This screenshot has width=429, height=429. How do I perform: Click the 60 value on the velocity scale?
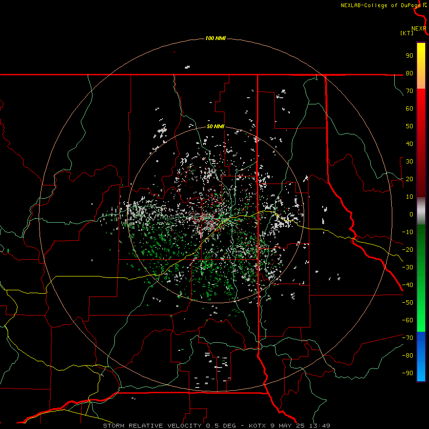(409, 109)
